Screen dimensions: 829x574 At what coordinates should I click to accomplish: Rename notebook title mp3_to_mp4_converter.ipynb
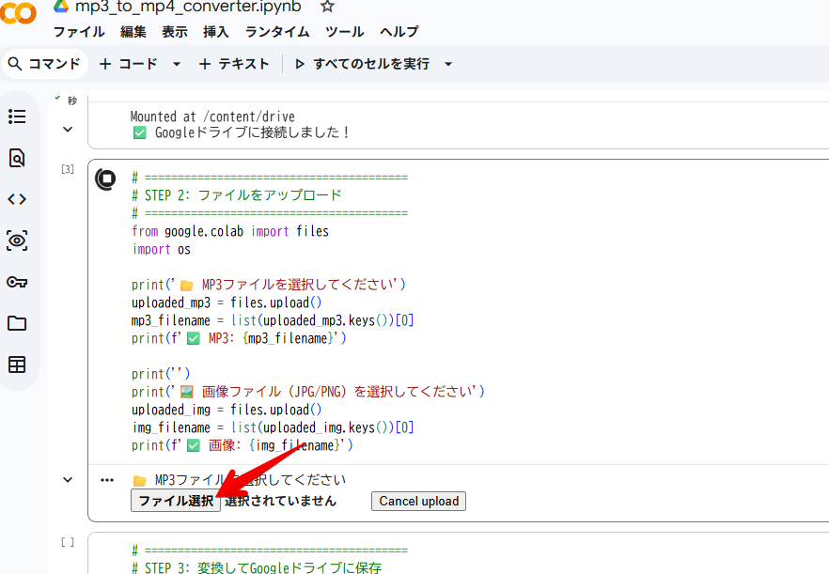click(x=188, y=7)
